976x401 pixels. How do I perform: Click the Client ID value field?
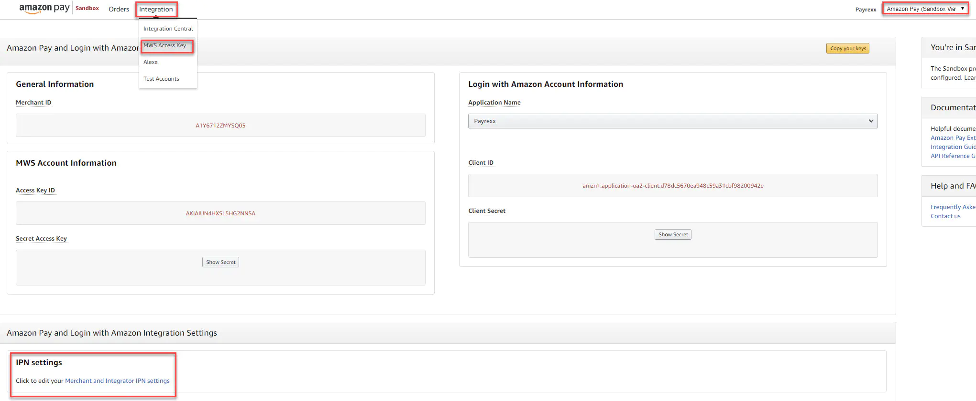pyautogui.click(x=672, y=186)
